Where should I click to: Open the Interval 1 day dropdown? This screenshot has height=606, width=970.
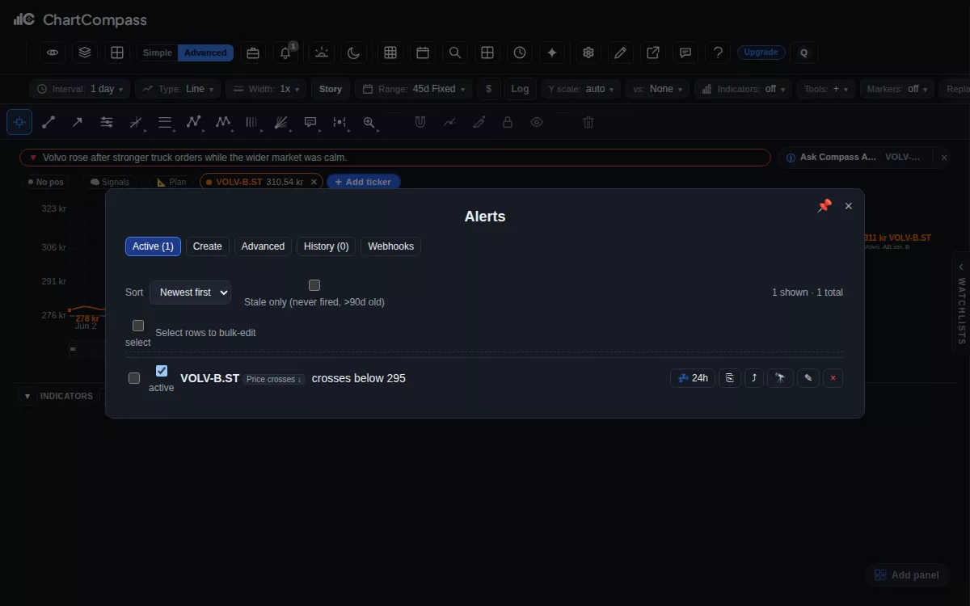point(79,89)
